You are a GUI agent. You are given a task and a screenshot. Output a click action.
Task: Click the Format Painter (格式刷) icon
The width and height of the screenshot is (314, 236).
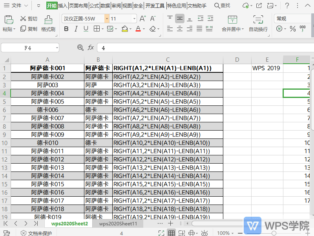[48, 20]
